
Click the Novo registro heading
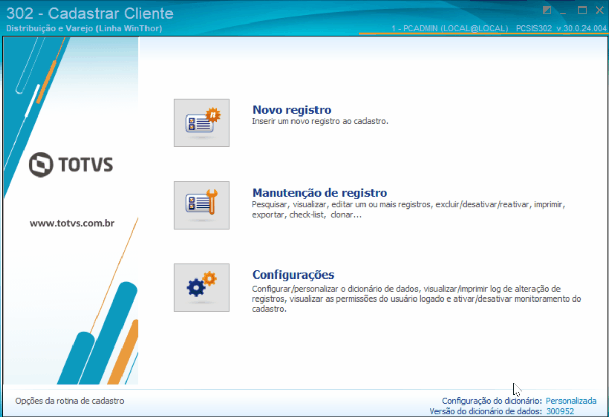coord(291,110)
